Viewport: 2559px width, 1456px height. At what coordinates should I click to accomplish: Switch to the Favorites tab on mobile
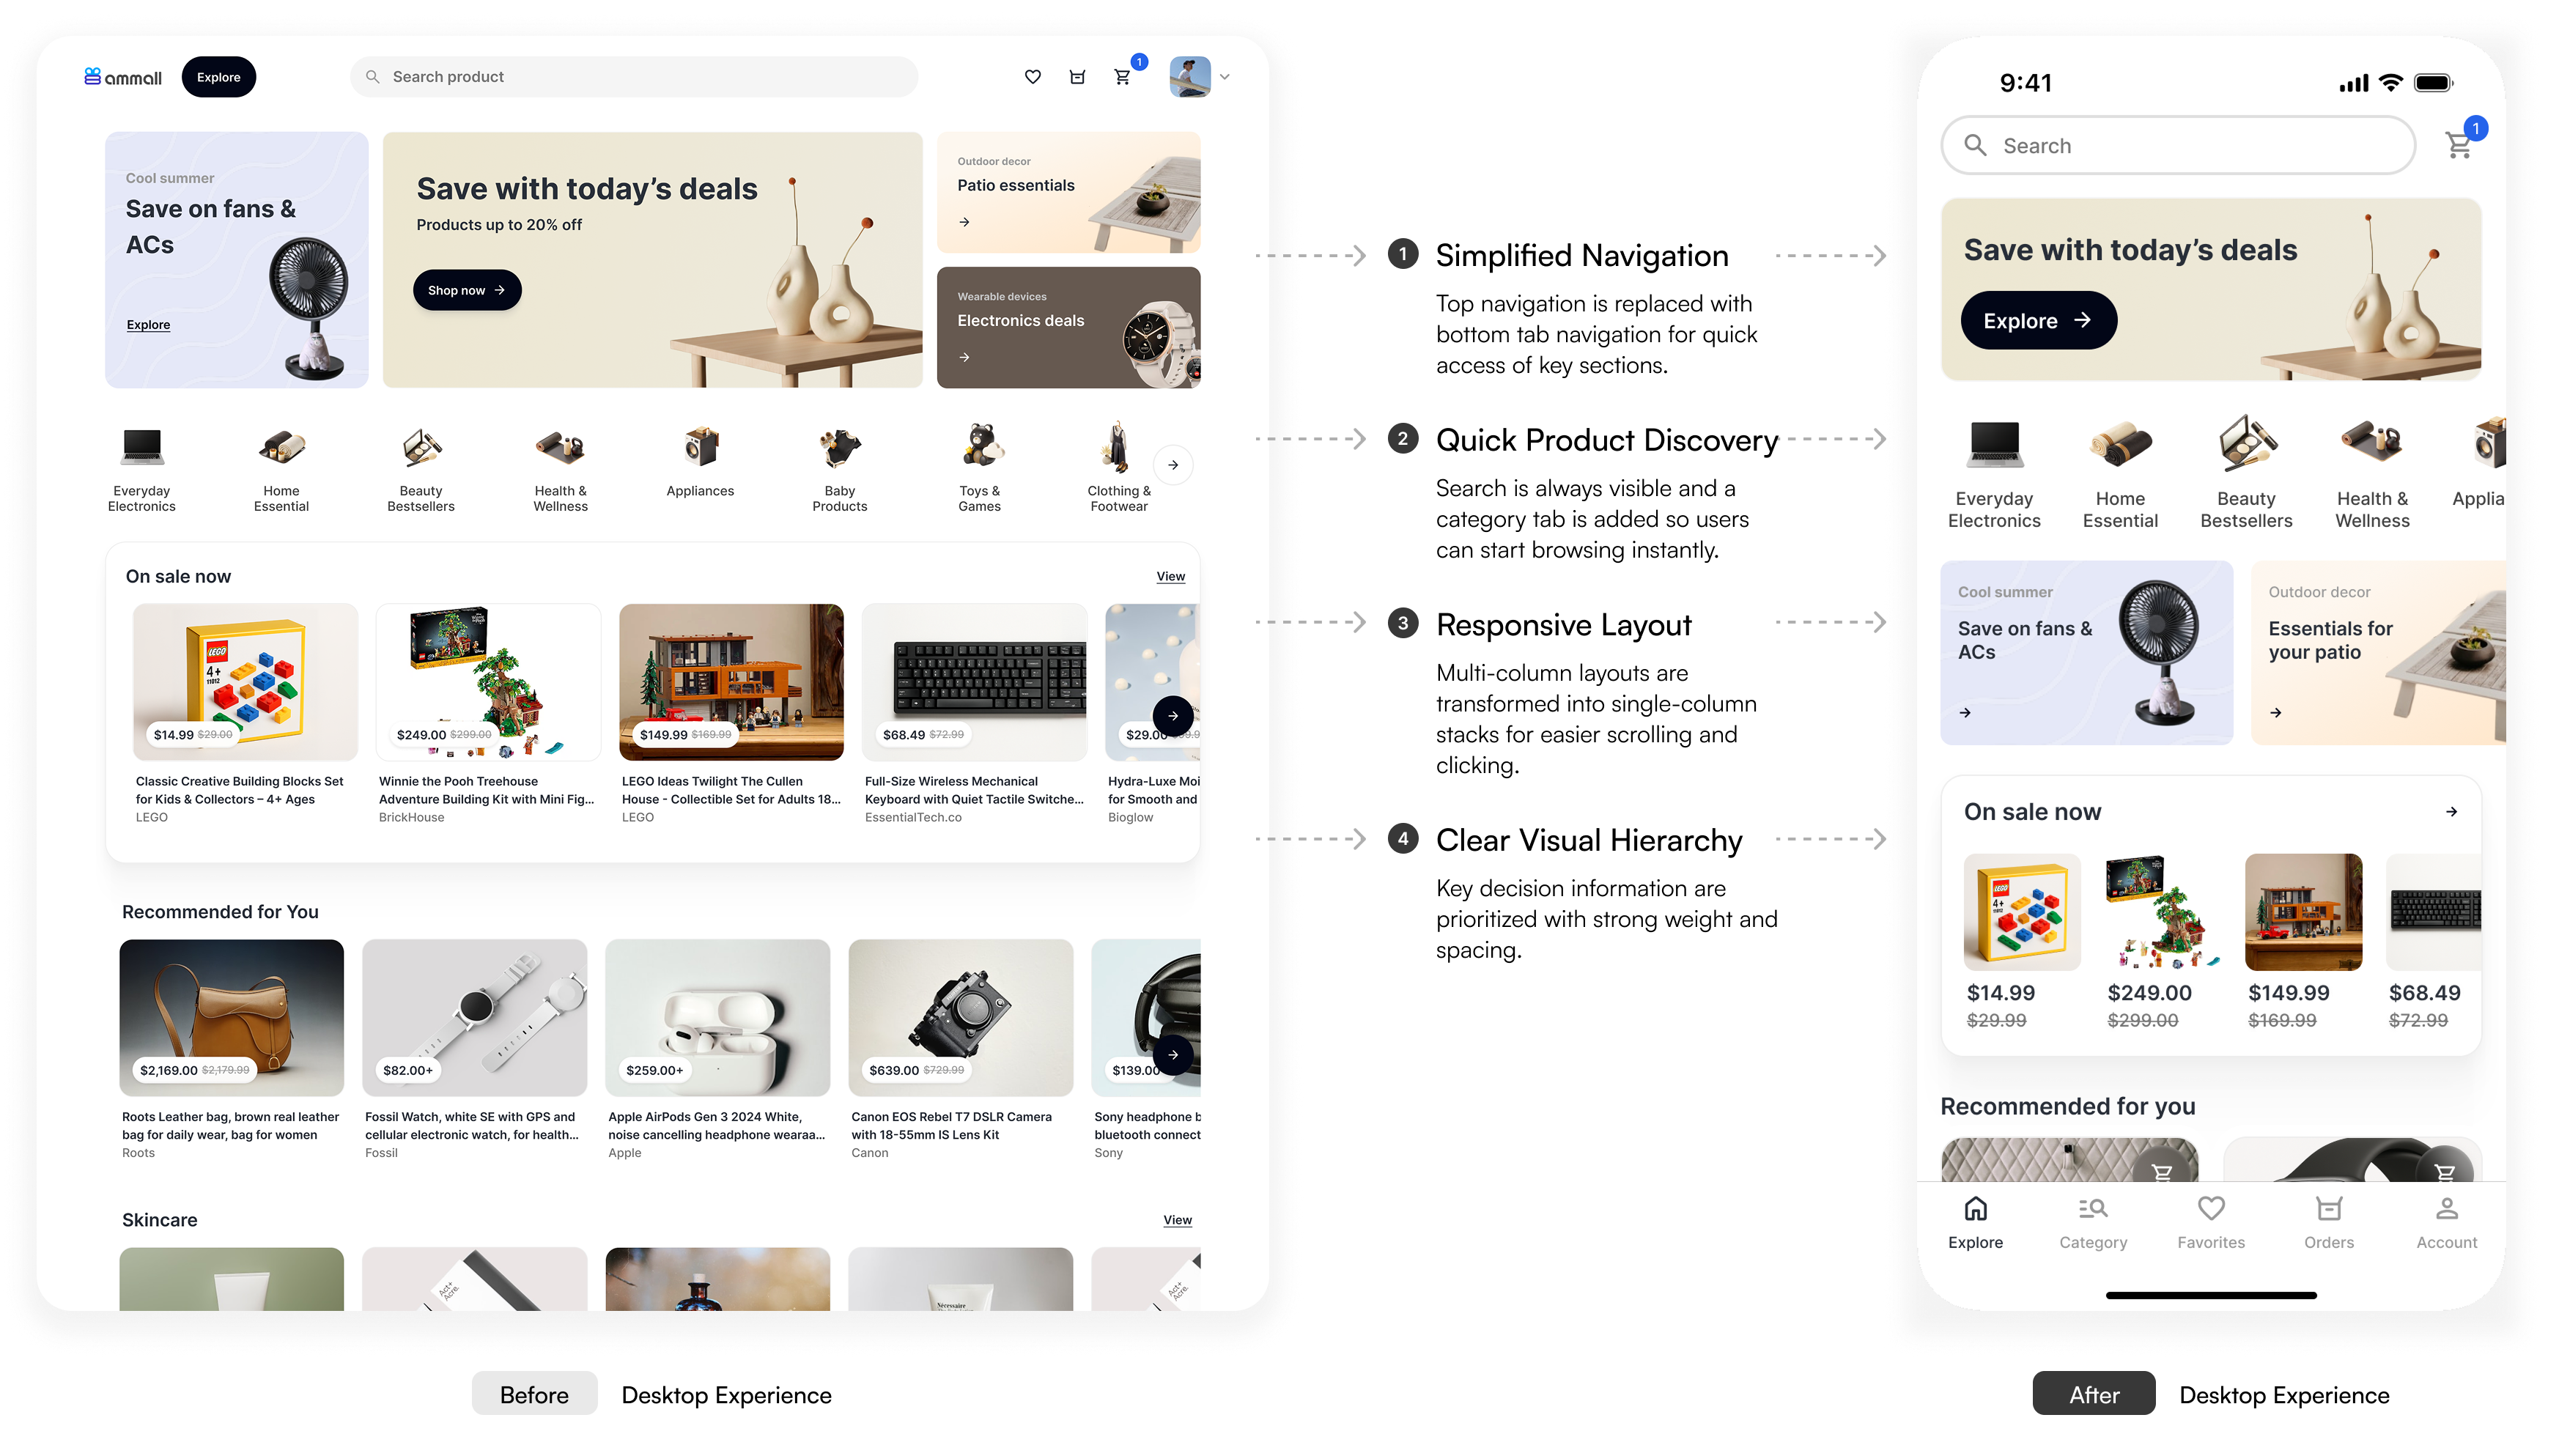pyautogui.click(x=2211, y=1223)
